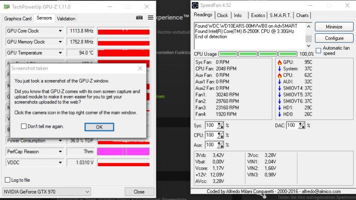
Task: Click the down arrow icon next to System temp
Action: point(280,69)
